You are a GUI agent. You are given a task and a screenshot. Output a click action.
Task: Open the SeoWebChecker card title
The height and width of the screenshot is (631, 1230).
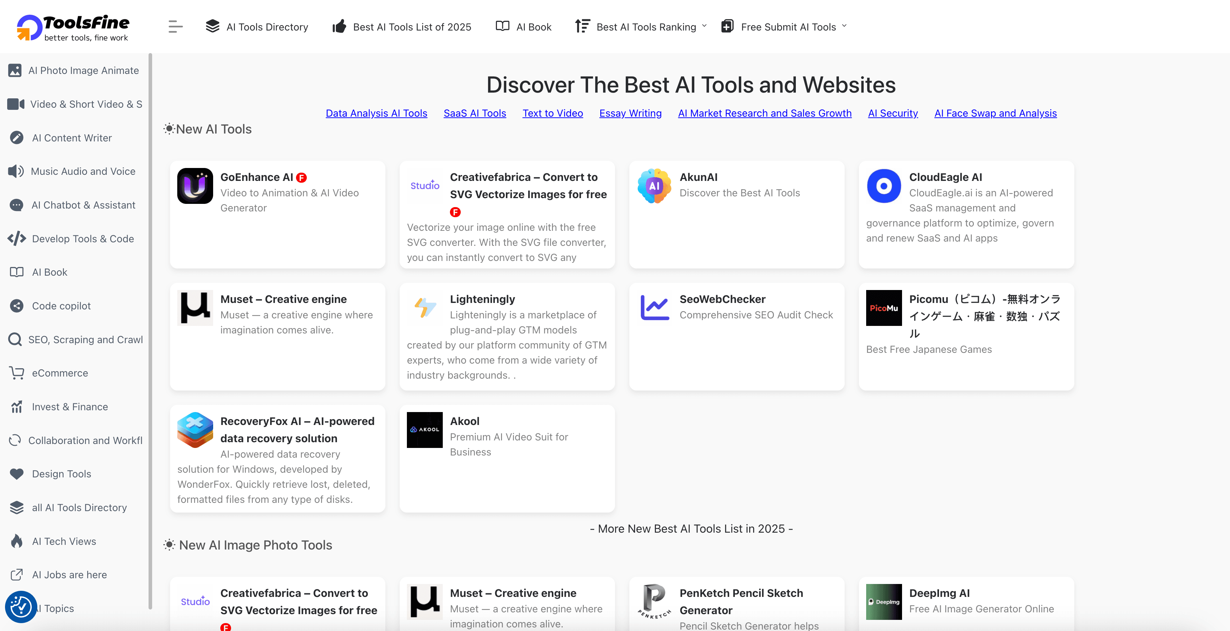coord(722,299)
